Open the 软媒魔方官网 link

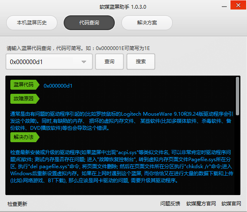(x=201, y=204)
